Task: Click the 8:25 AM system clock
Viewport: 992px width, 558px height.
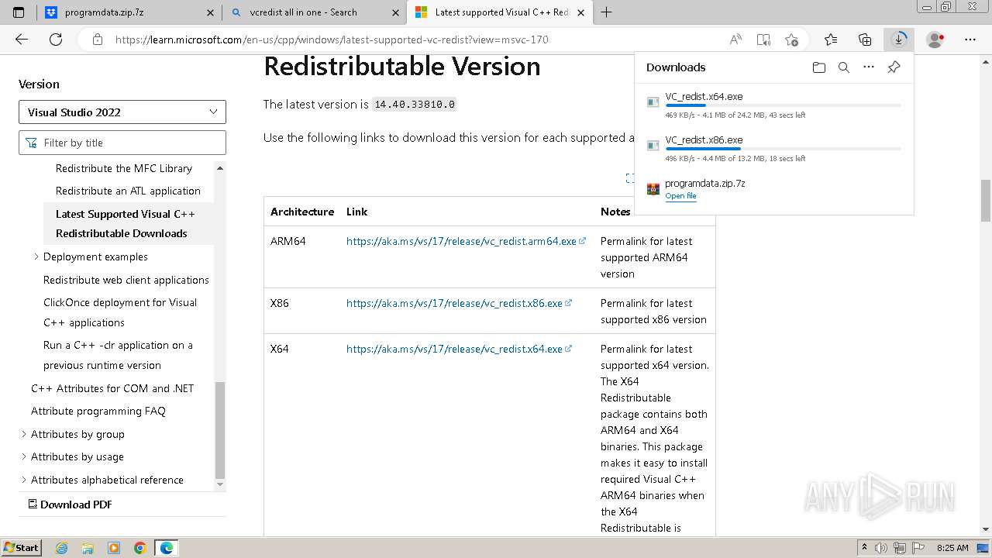Action: coord(952,548)
